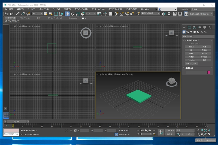Open the レンダリング(R) menu
218x145 pixels.
point(131,9)
